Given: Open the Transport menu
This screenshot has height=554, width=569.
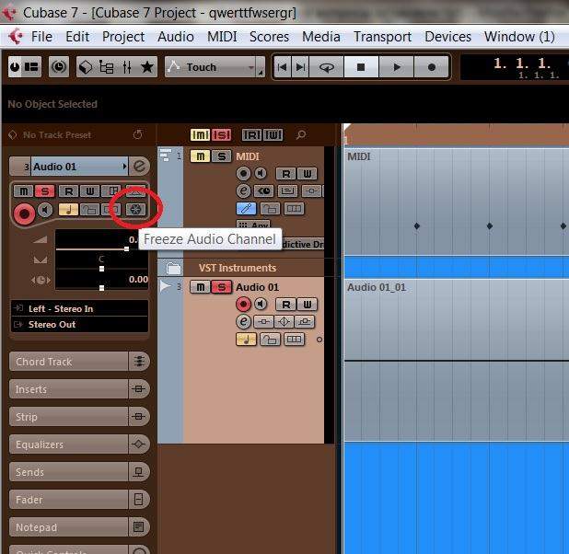Looking at the screenshot, I should coord(382,37).
